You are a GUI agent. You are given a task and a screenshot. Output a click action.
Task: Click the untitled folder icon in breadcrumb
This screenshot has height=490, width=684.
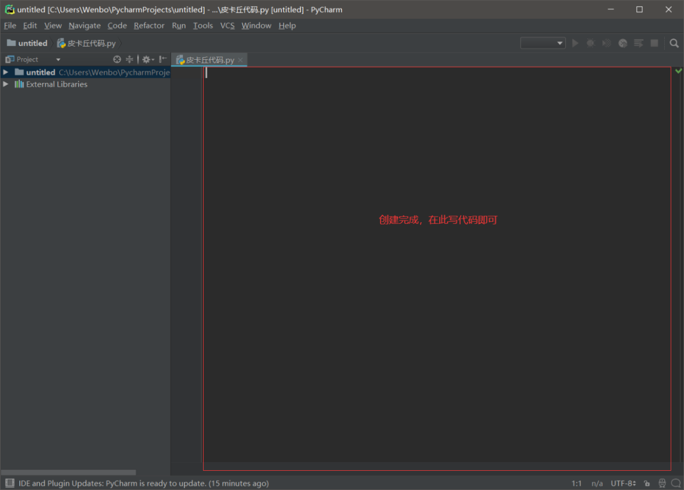11,43
